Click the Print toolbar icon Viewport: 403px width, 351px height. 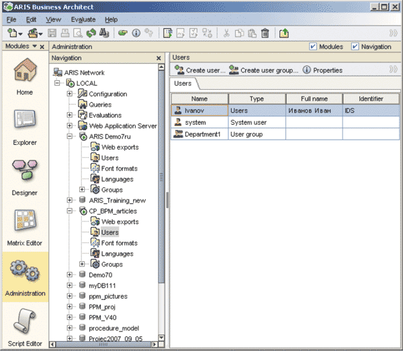pyautogui.click(x=65, y=33)
